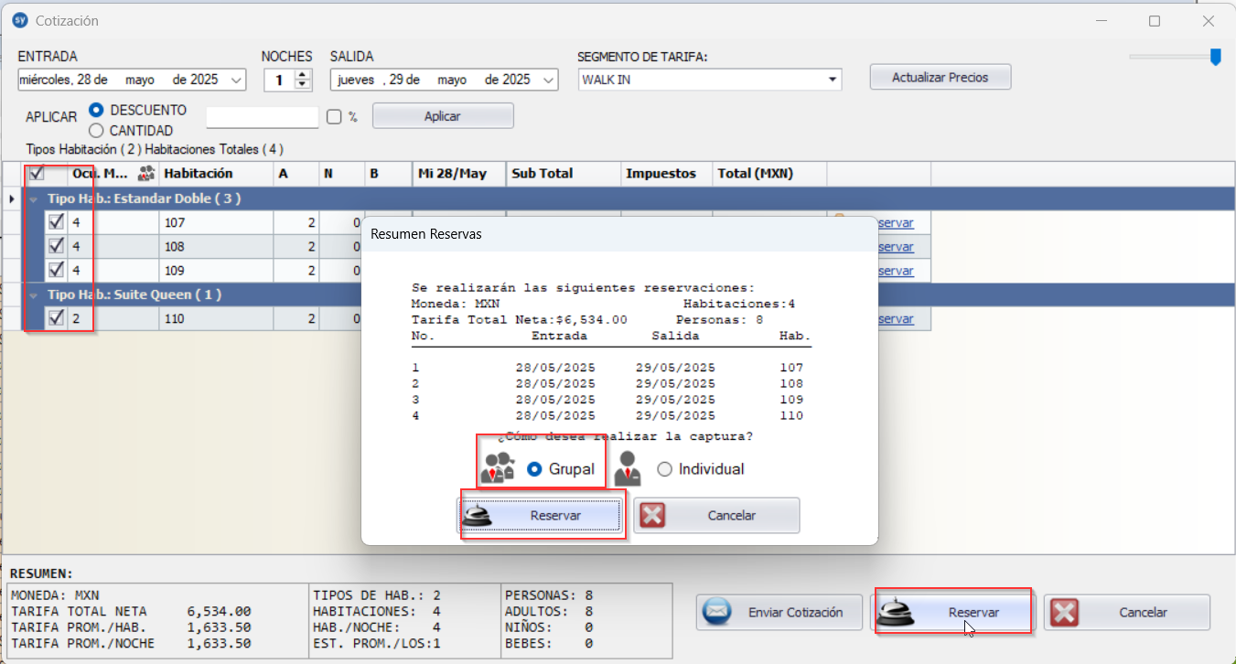Click the bell icon in the dialog's Reservar button
Screen dimensions: 1236x664
(478, 515)
